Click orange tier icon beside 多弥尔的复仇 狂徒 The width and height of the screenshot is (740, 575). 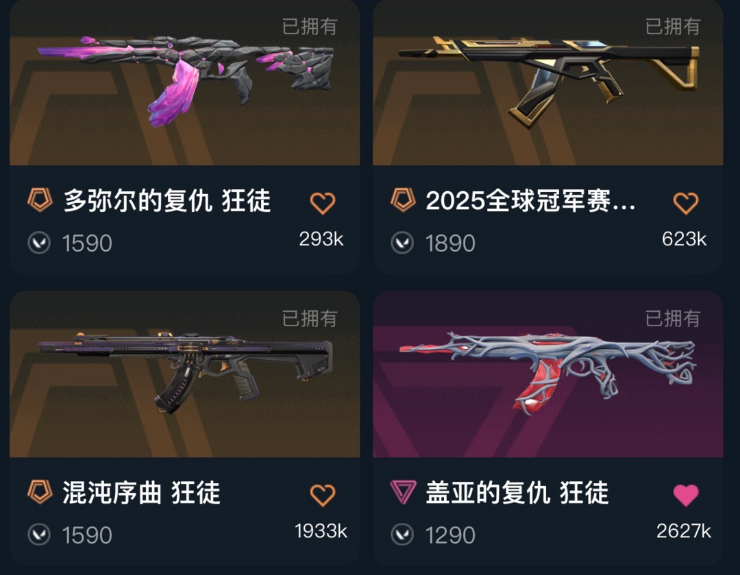tap(40, 199)
